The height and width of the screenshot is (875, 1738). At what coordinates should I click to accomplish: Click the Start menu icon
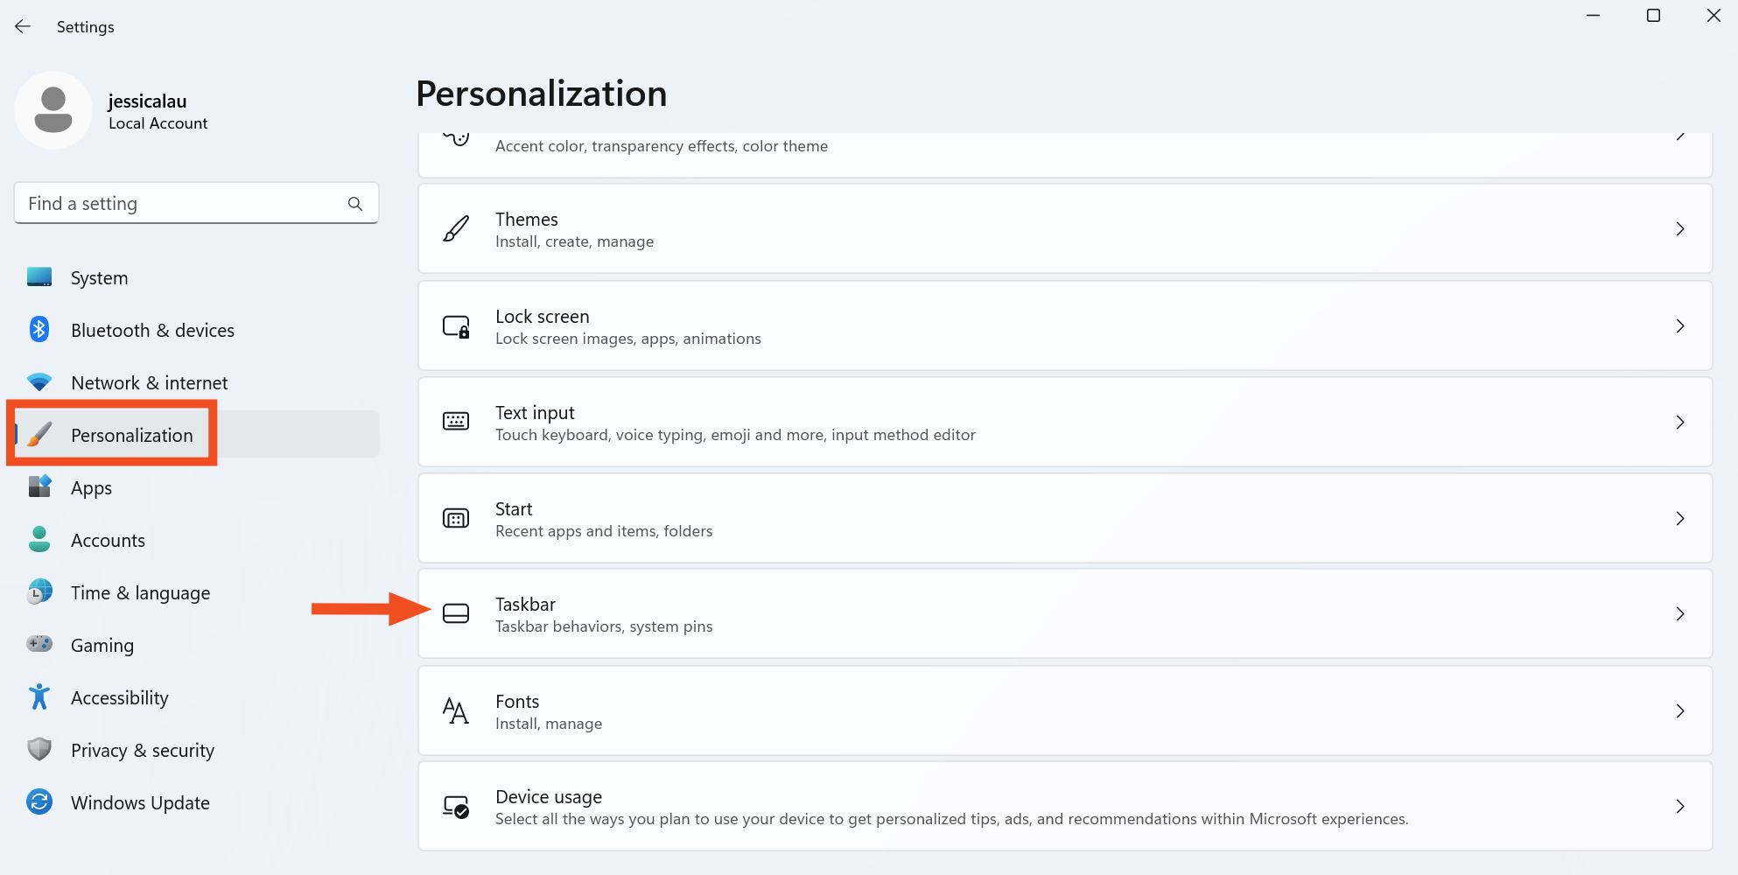point(456,519)
